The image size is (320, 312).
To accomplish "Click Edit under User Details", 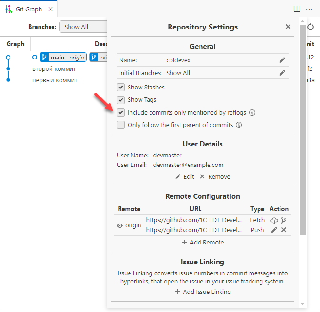I will pyautogui.click(x=185, y=176).
